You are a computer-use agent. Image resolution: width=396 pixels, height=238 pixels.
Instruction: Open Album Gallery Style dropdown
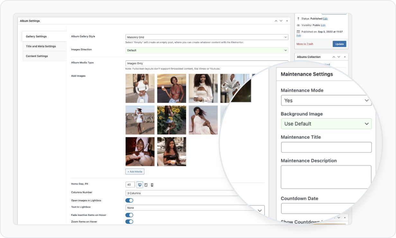[x=207, y=37]
